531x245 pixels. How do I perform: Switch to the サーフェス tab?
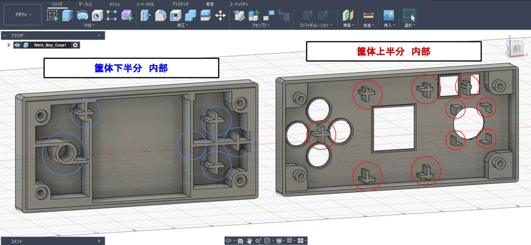point(85,4)
